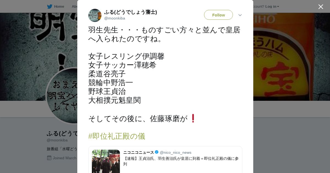Open the #即位礼正殿の儀 hashtag link
This screenshot has width=330, height=173.
click(117, 136)
